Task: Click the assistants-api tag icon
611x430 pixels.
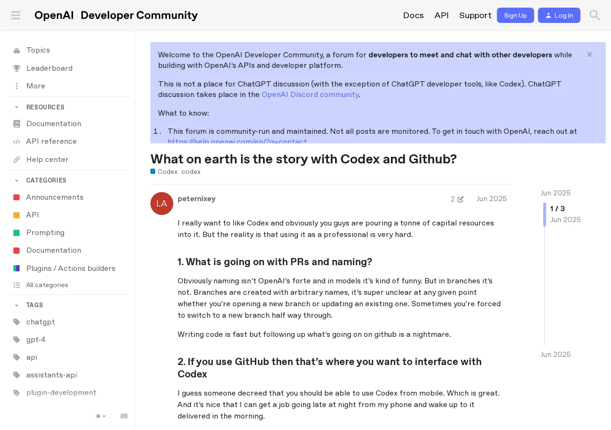Action: pos(17,375)
